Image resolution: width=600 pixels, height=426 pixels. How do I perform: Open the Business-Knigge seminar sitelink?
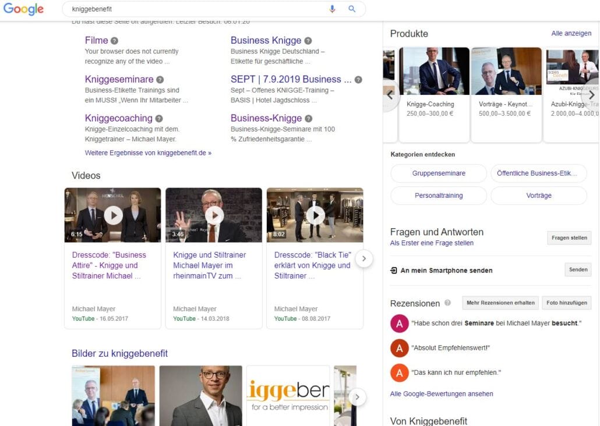[x=266, y=118]
